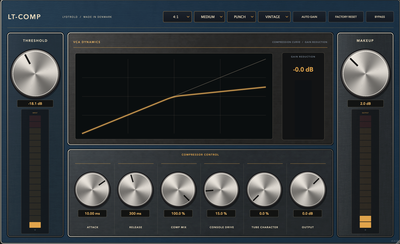400x244 pixels.
Task: Click the -18.1 dB threshold value field
Action: tap(35, 104)
